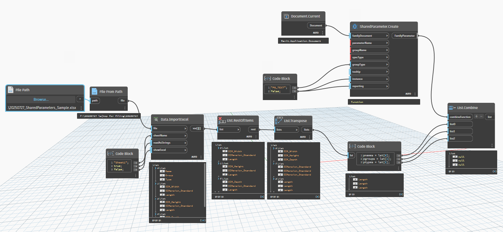Click the List.RestOfItems node icon
The width and height of the screenshot is (503, 232).
222,120
